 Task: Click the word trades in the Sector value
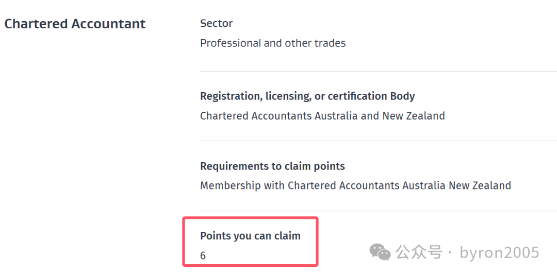coord(330,43)
